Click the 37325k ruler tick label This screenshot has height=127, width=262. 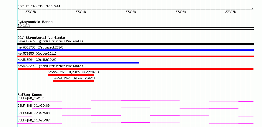(131, 12)
